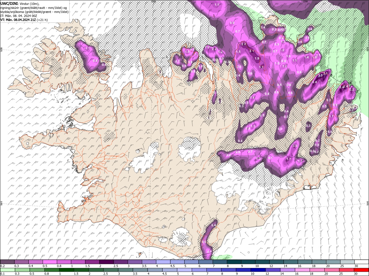Viewport: 369px width, 276px height.
Task: Click the 0.1 label in the rain legend
Action: point(3,274)
